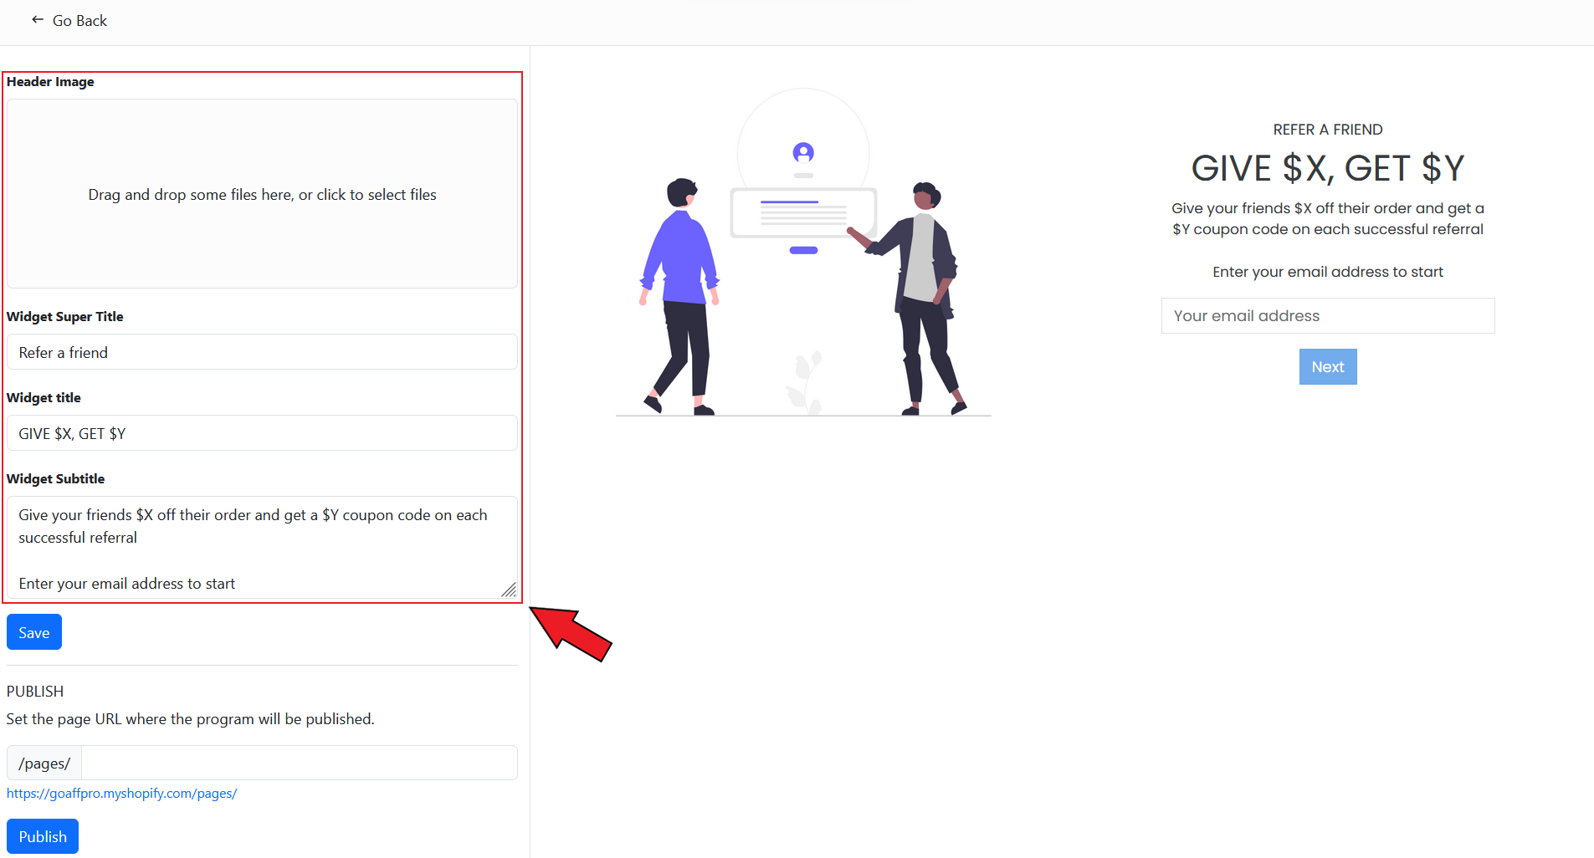The width and height of the screenshot is (1594, 858).
Task: Click the page URL input after /pages/
Action: [299, 763]
